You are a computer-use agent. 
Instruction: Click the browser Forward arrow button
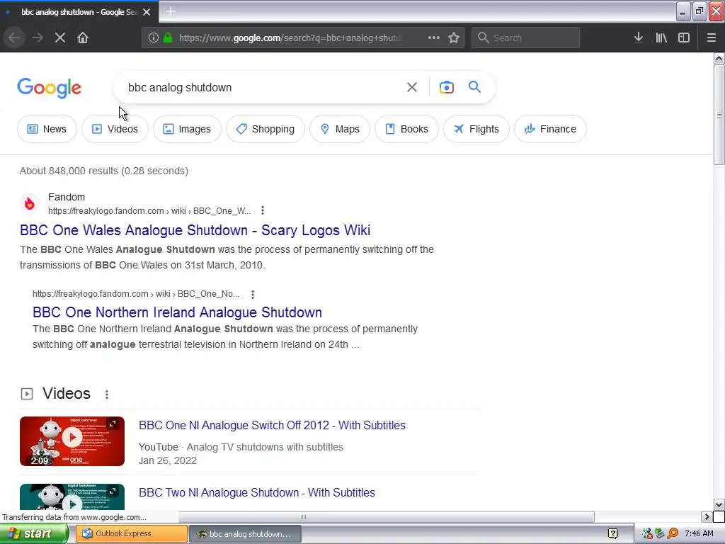38,38
